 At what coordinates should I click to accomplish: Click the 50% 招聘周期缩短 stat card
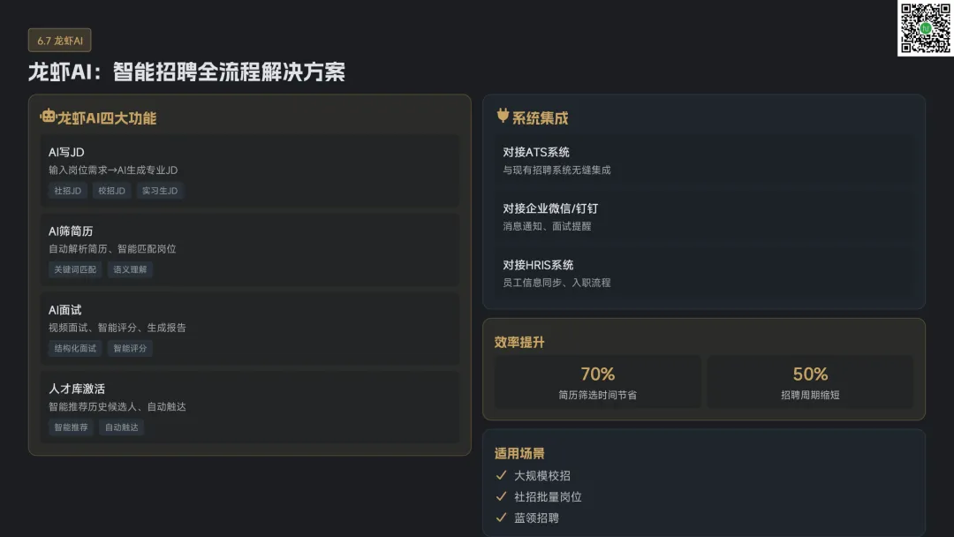(810, 382)
